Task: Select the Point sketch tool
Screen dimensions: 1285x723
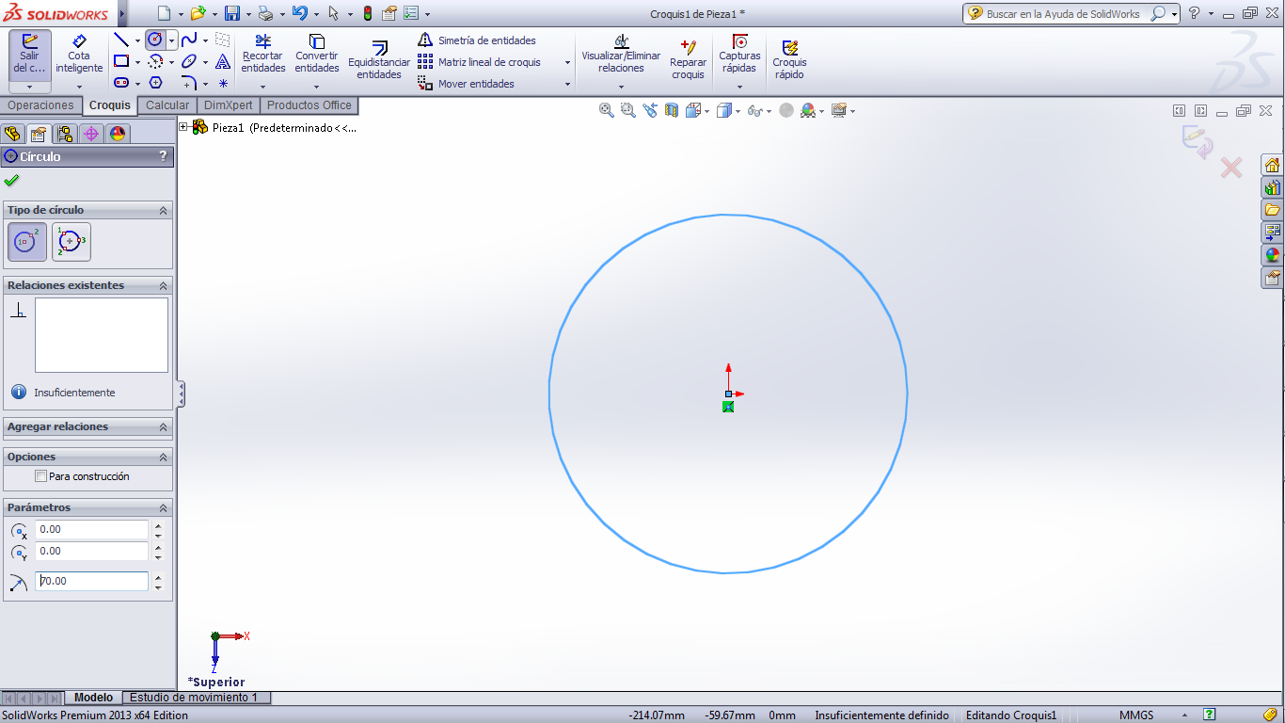Action: point(223,83)
